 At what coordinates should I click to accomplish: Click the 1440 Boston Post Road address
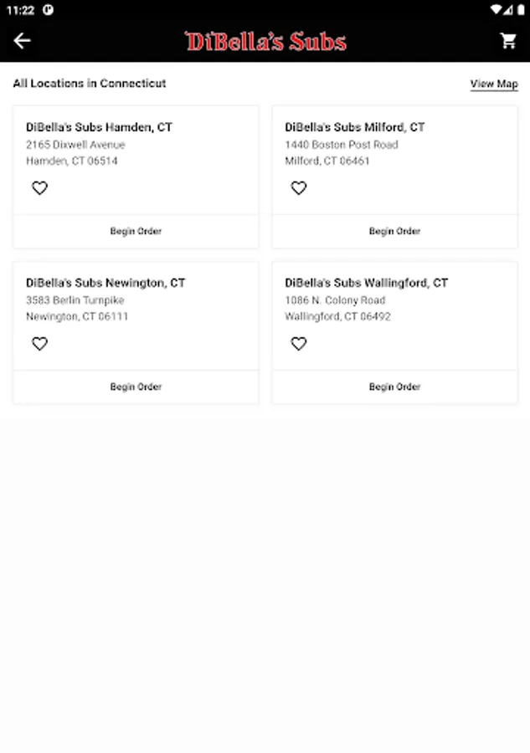tap(341, 145)
